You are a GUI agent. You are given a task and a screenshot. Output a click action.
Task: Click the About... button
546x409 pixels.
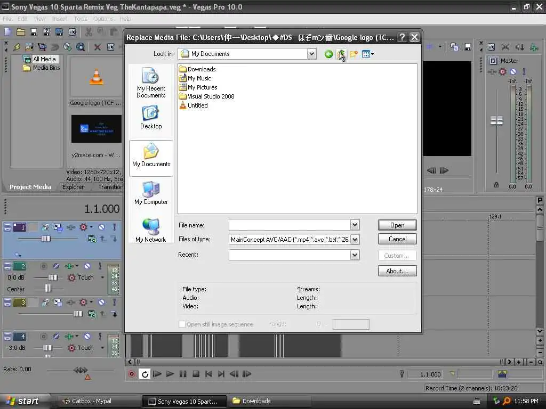click(397, 271)
